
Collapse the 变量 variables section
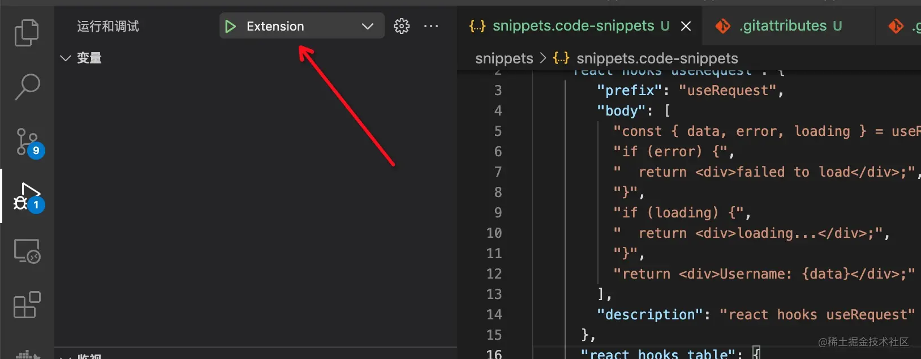(66, 58)
